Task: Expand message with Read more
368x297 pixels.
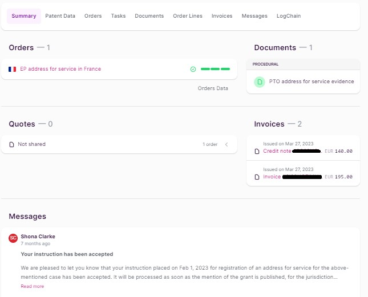Action: [32, 286]
